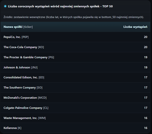Click the value 19 in Johnson & Johnson row
The height and width of the screenshot is (134, 152).
[x=145, y=67]
